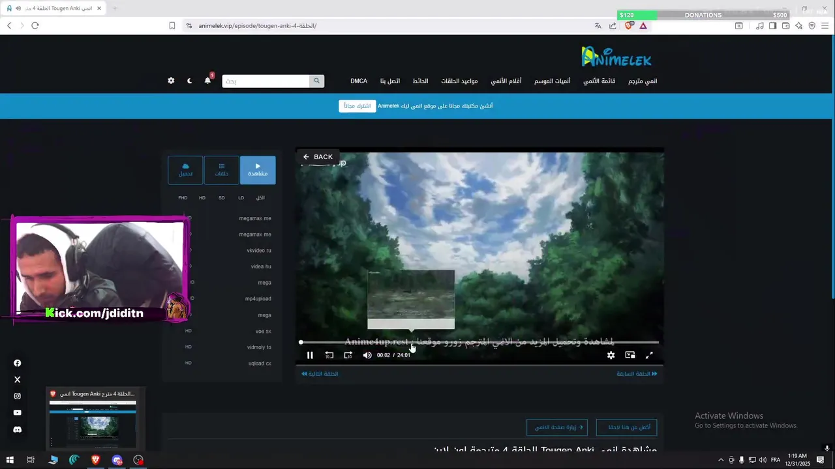Image resolution: width=835 pixels, height=469 pixels.
Task: Open Instagram icon in overlay
Action: click(18, 396)
